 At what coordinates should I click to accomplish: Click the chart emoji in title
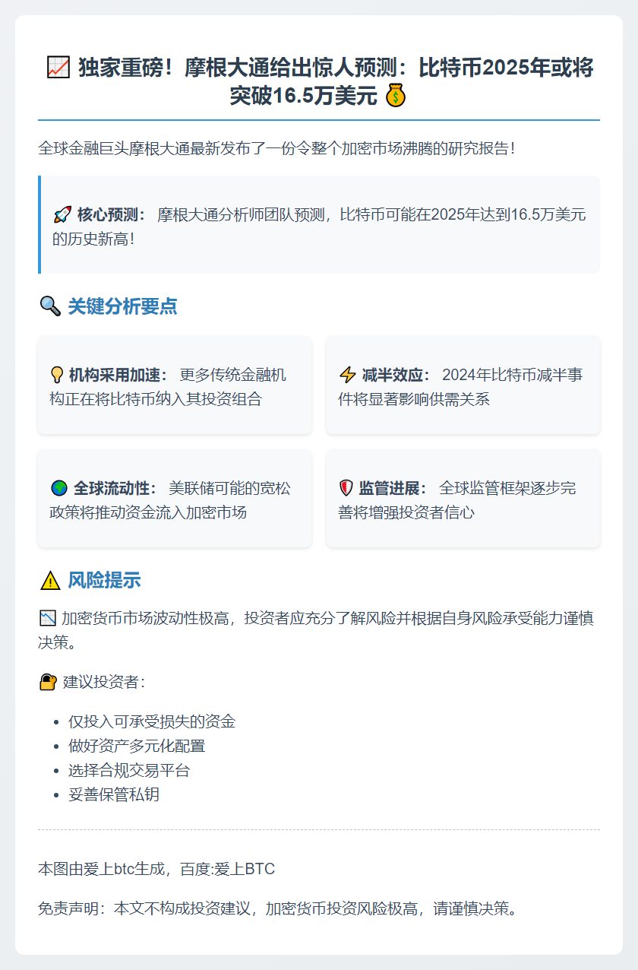click(58, 68)
